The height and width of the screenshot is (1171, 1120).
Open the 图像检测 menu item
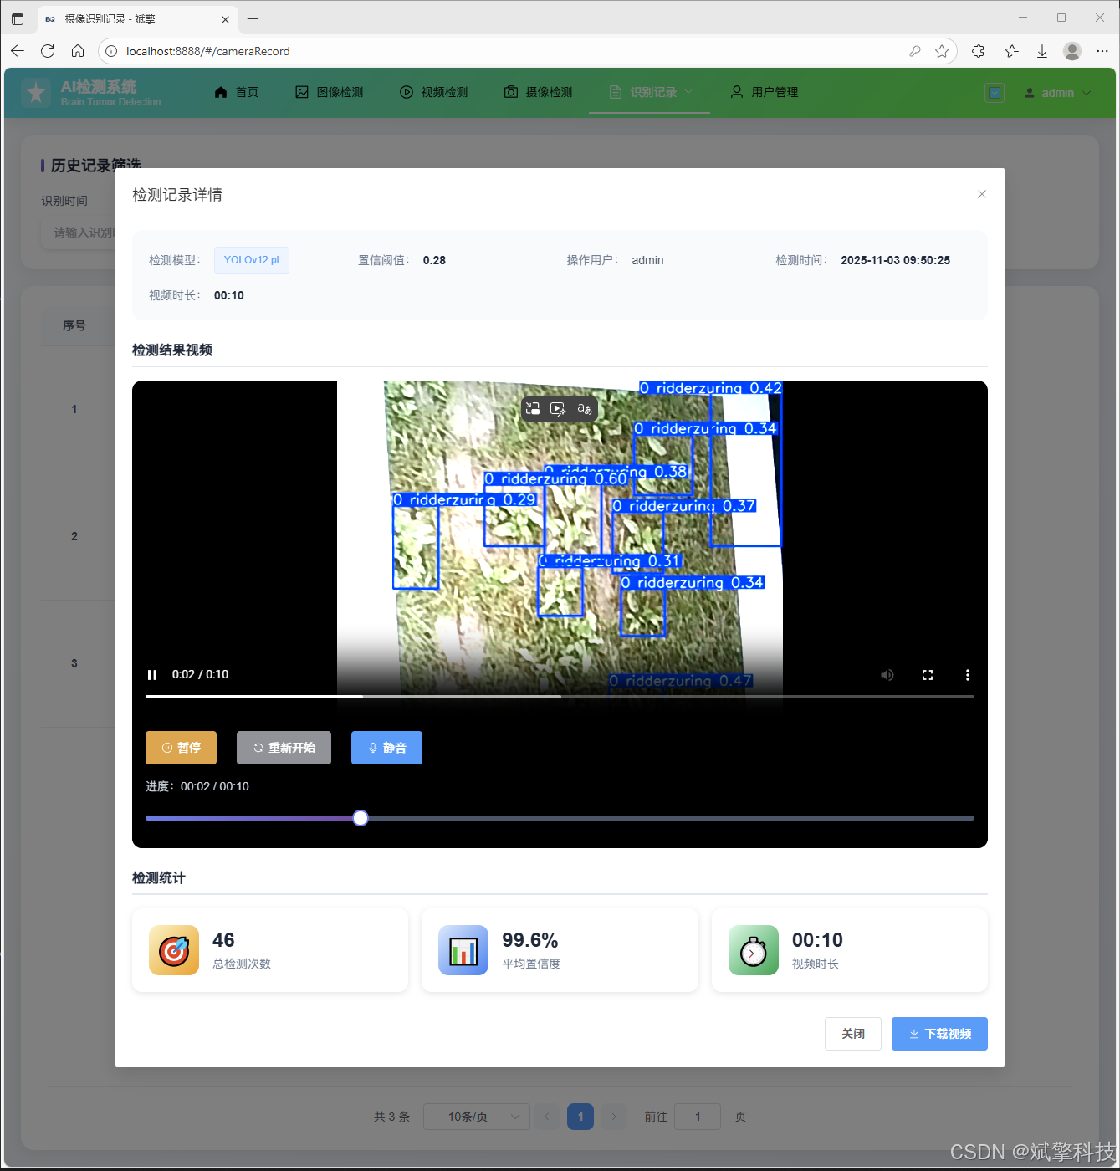coord(330,92)
